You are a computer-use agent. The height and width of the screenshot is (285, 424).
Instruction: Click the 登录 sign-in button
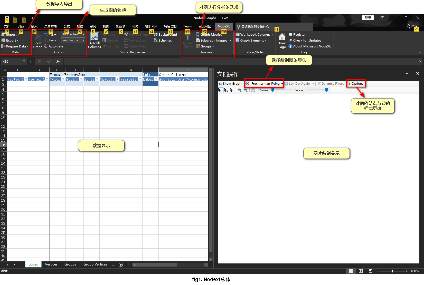[368, 18]
